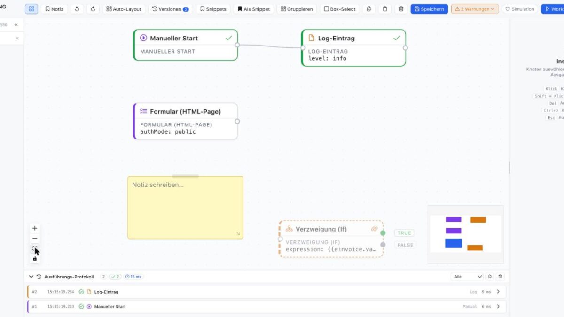Start the Simulation mode
The image size is (564, 317).
[x=520, y=9]
